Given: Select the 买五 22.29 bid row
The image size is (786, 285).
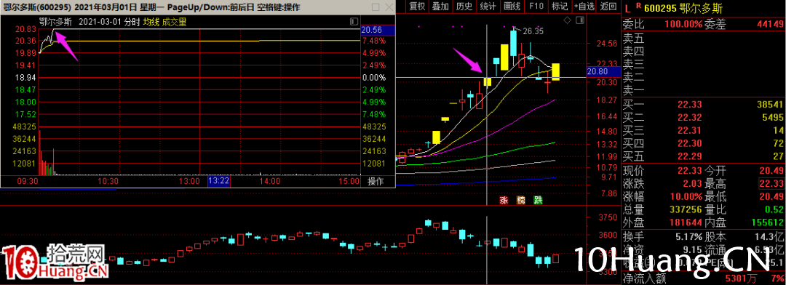Looking at the screenshot, I should pyautogui.click(x=703, y=156).
